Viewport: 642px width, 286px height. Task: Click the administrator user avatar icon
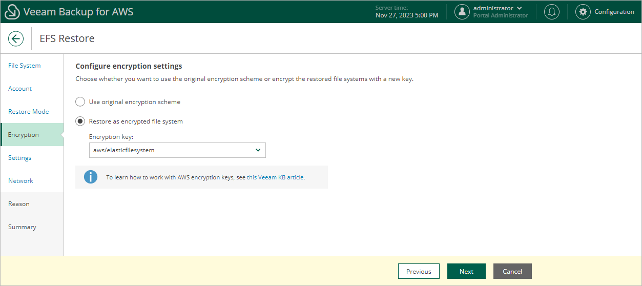coord(462,12)
